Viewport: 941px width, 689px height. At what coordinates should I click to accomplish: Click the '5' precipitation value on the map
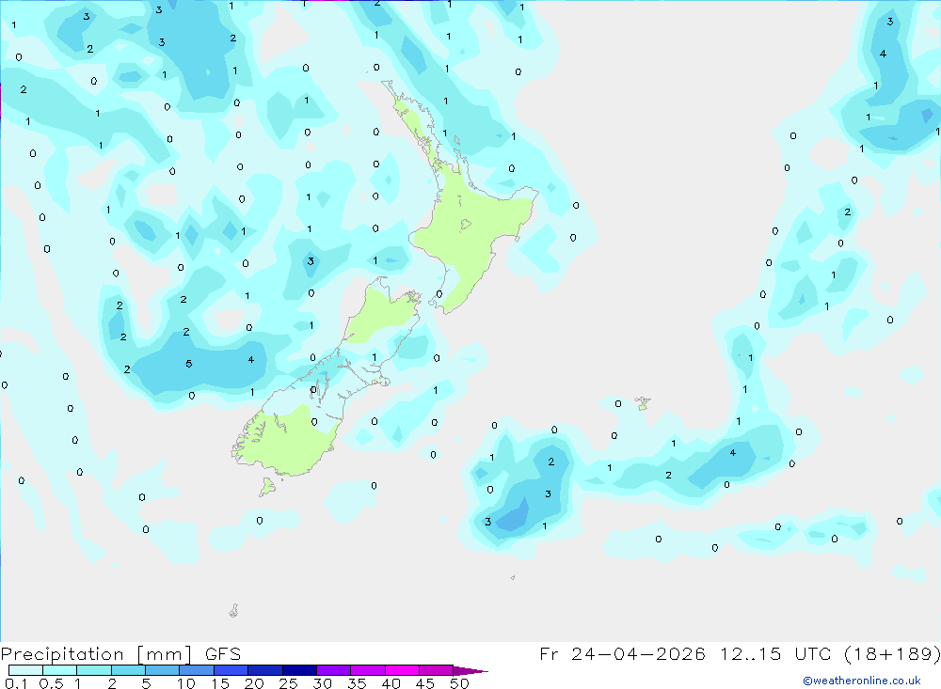(x=189, y=364)
